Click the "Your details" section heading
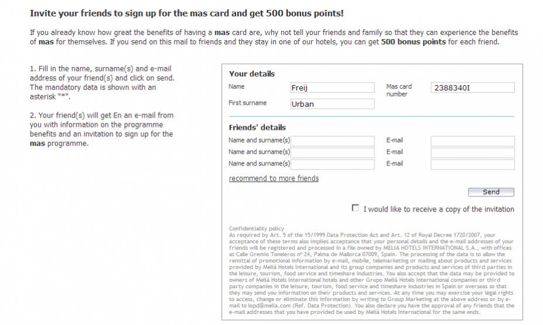543x325 pixels. coord(251,74)
